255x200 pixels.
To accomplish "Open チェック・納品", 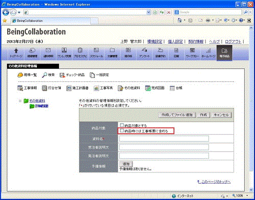I will tap(72, 75).
